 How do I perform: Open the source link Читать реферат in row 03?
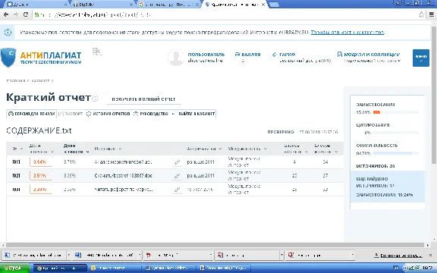pyautogui.click(x=124, y=190)
